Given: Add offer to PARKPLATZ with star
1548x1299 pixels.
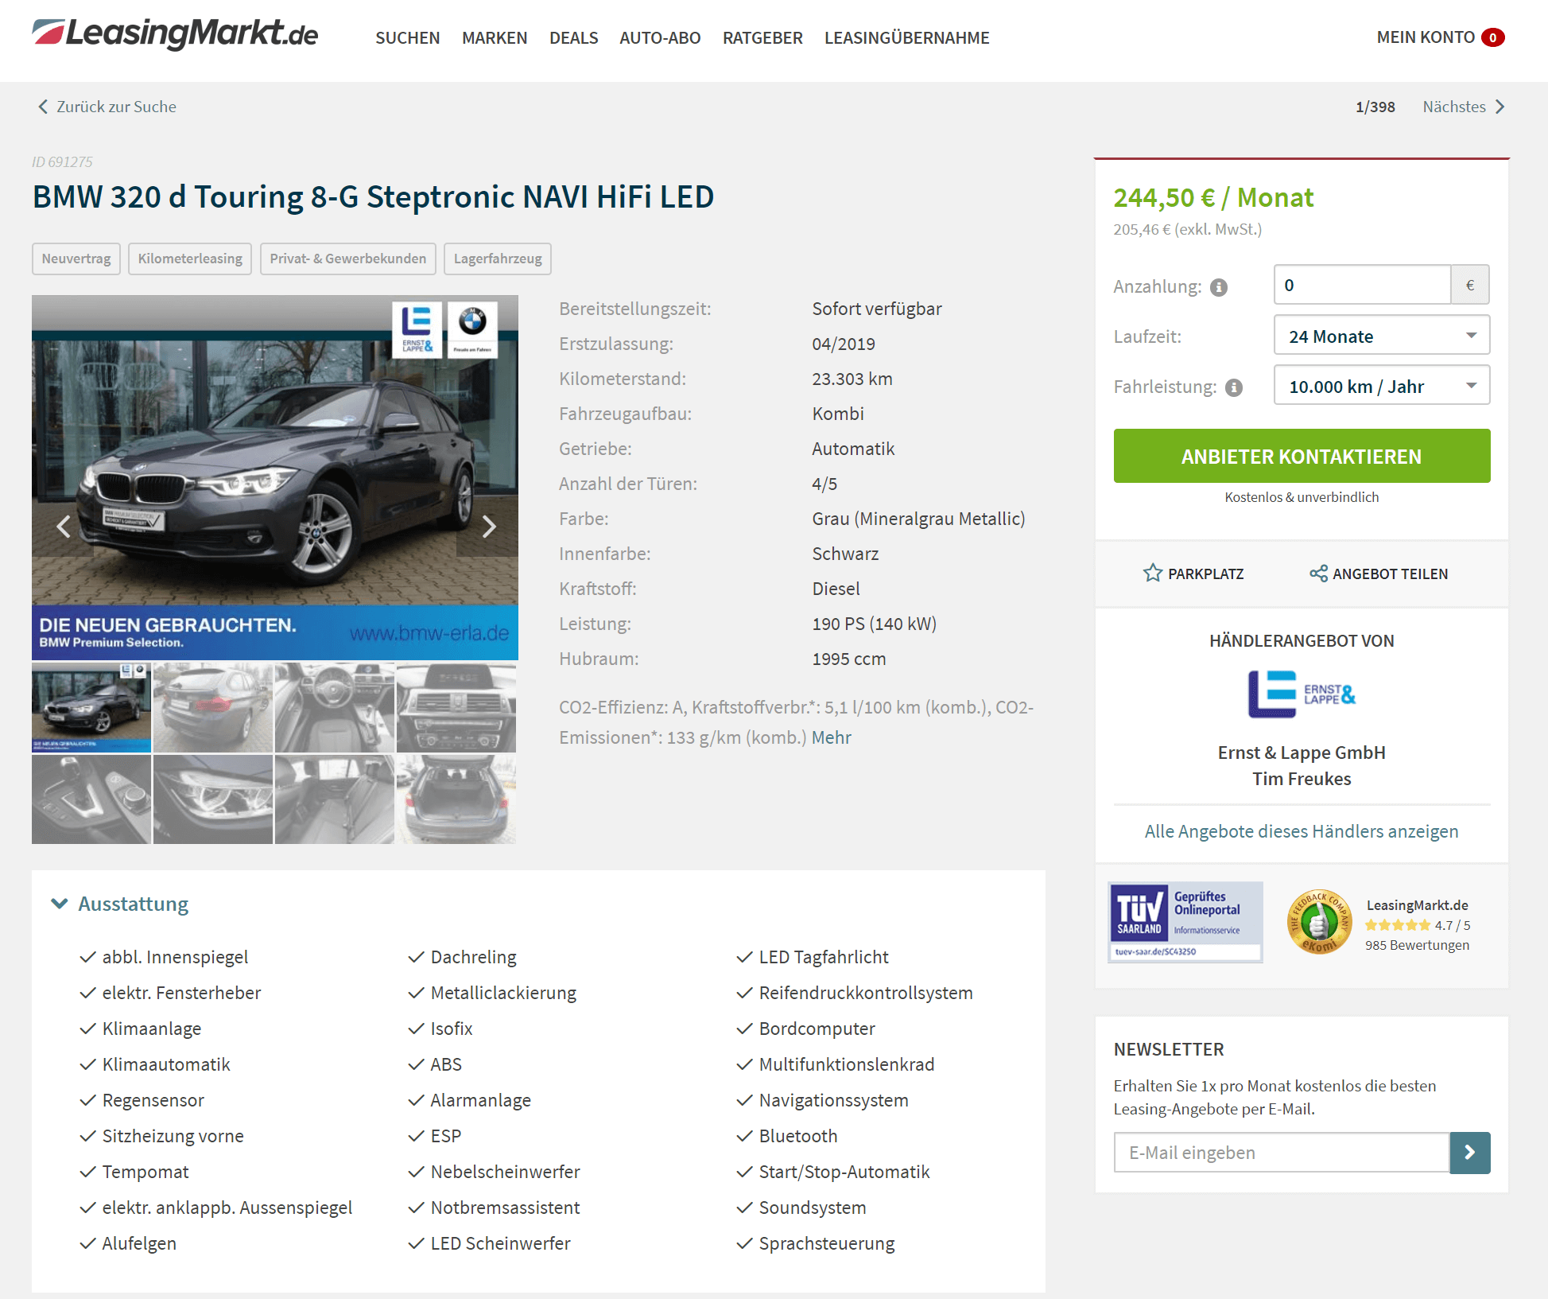Looking at the screenshot, I should 1193,574.
